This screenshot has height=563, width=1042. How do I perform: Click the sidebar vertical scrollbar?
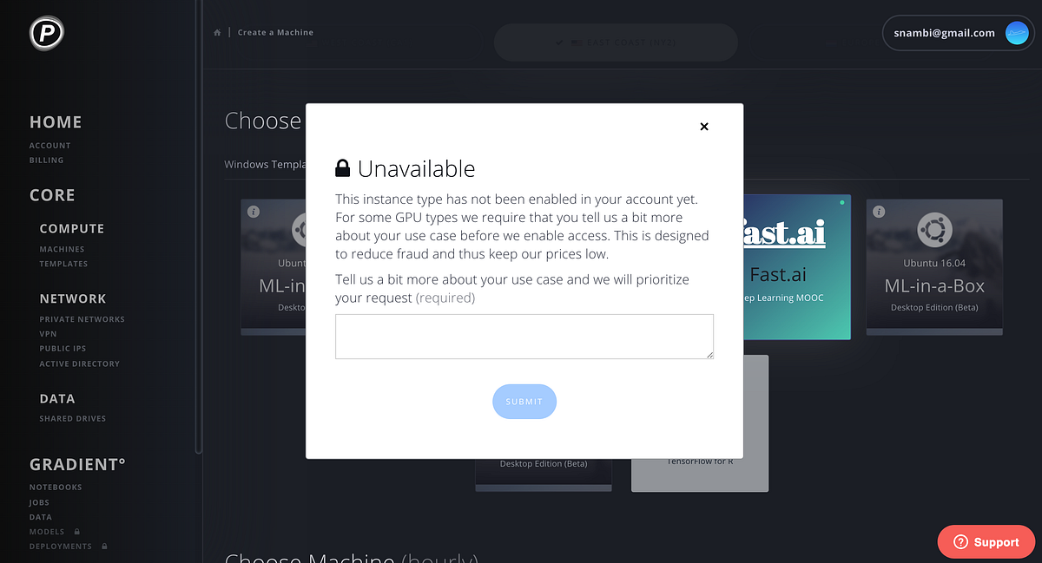click(x=198, y=227)
